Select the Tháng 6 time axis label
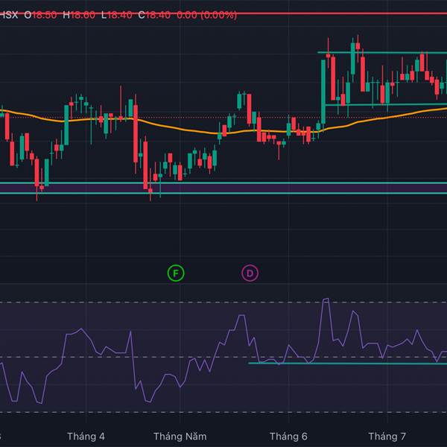Image resolution: width=447 pixels, height=447 pixels. coord(288,436)
